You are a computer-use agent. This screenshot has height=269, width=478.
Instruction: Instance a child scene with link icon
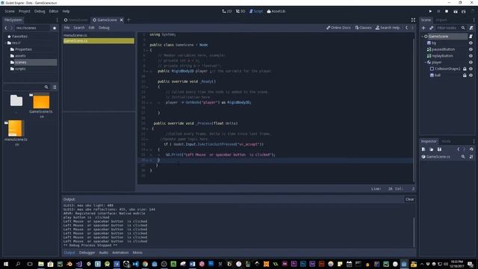click(432, 28)
